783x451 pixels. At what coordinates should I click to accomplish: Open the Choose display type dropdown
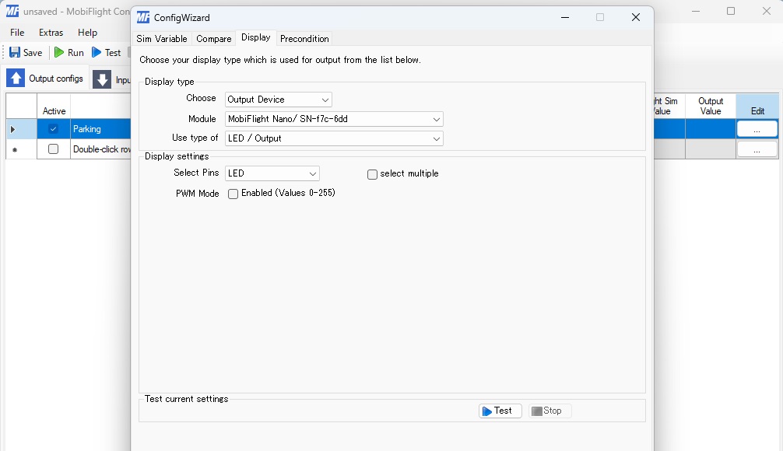click(278, 100)
